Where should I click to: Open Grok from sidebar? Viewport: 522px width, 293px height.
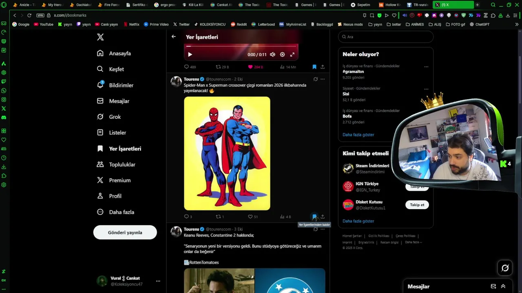(x=108, y=117)
